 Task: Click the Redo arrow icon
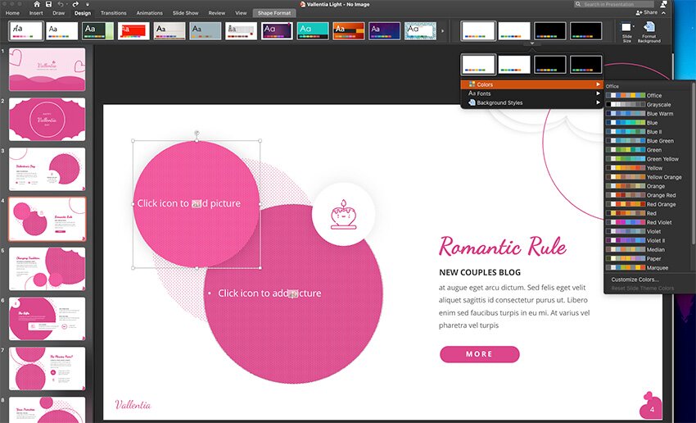[x=75, y=4]
